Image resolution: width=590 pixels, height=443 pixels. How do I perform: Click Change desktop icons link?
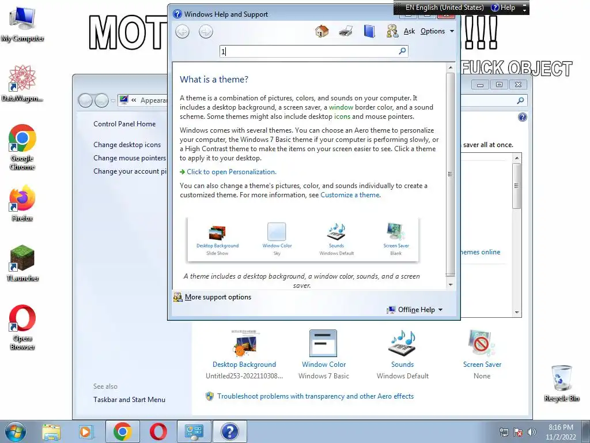[x=127, y=145]
